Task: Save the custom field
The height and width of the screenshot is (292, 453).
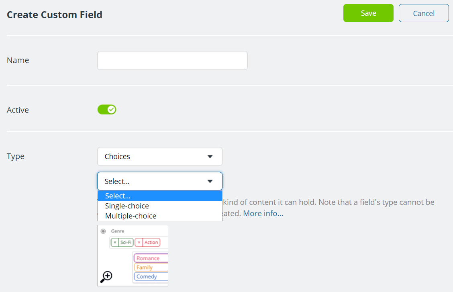Action: [x=368, y=13]
